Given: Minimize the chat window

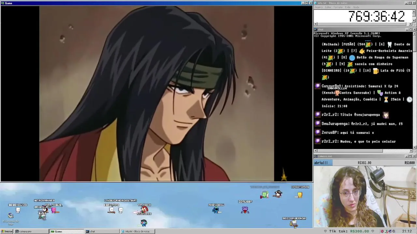Looking at the screenshot, I should click(407, 30).
